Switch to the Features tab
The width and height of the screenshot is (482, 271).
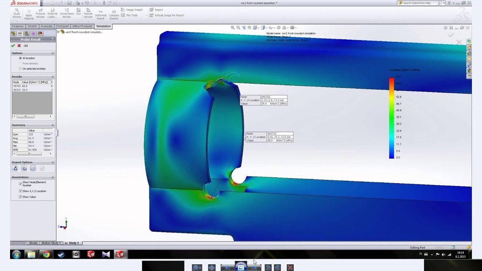click(18, 26)
